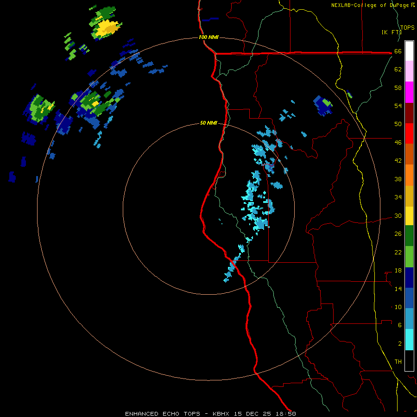Select the dark red (maroon) legend swatch
The height and width of the screenshot is (417, 417).
pyautogui.click(x=409, y=113)
